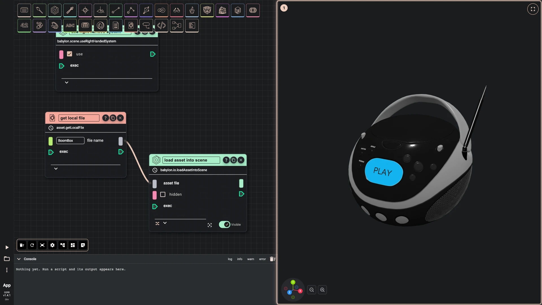Expand the right handed system node chevron
The image size is (542, 305).
(x=67, y=82)
